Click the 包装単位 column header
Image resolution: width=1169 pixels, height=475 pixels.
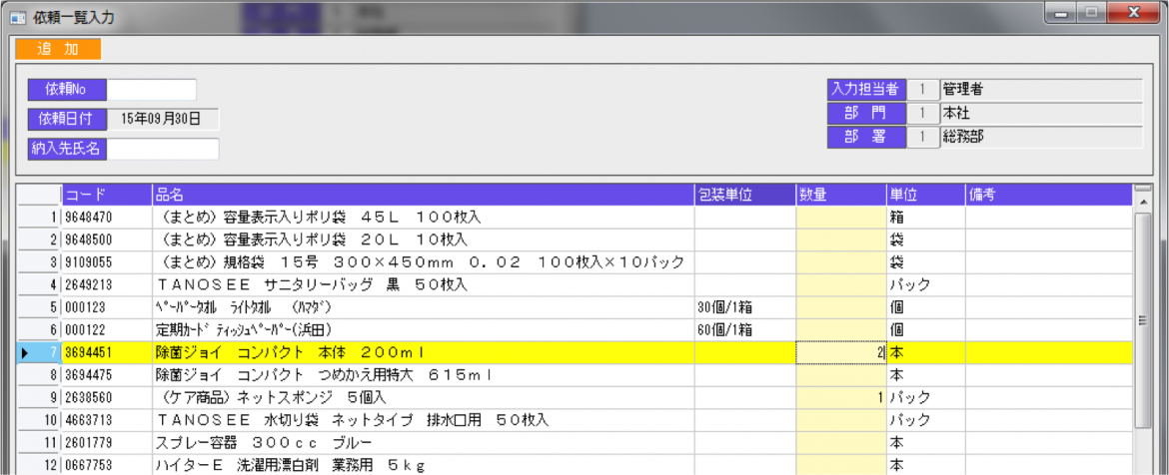coord(744,195)
